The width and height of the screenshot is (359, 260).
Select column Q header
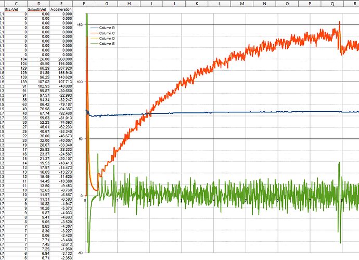(332, 4)
